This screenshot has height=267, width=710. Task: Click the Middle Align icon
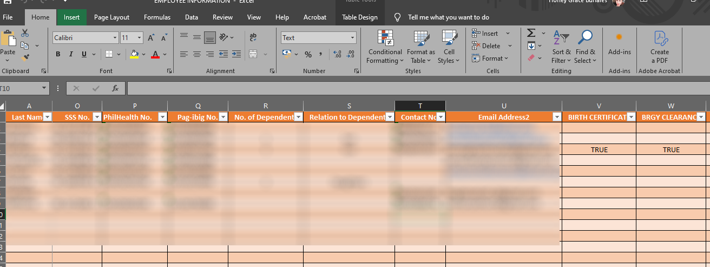click(x=197, y=37)
